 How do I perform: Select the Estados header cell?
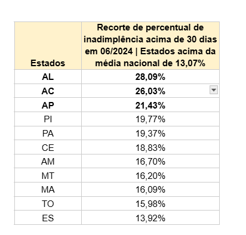coord(48,46)
